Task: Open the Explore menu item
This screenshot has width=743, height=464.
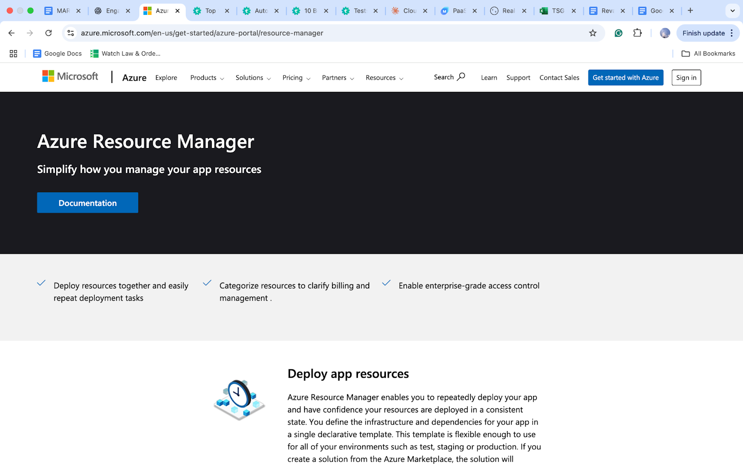Action: 166,77
